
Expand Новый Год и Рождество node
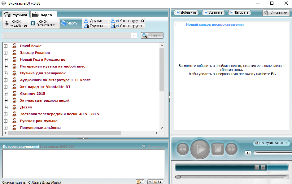click(x=6, y=59)
